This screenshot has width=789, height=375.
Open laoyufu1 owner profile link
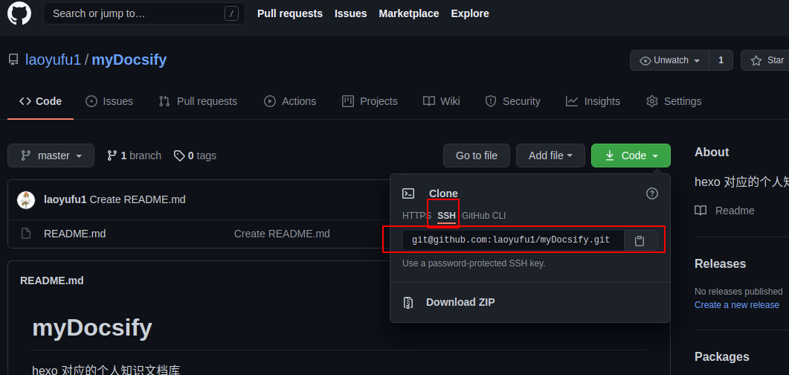(x=53, y=60)
